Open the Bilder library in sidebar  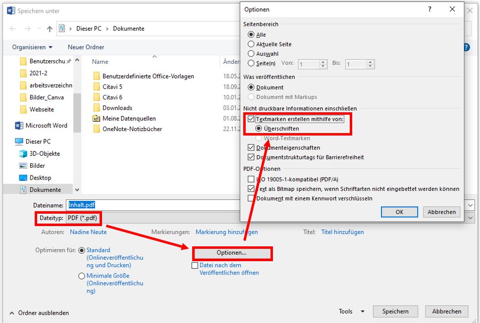pyautogui.click(x=37, y=166)
